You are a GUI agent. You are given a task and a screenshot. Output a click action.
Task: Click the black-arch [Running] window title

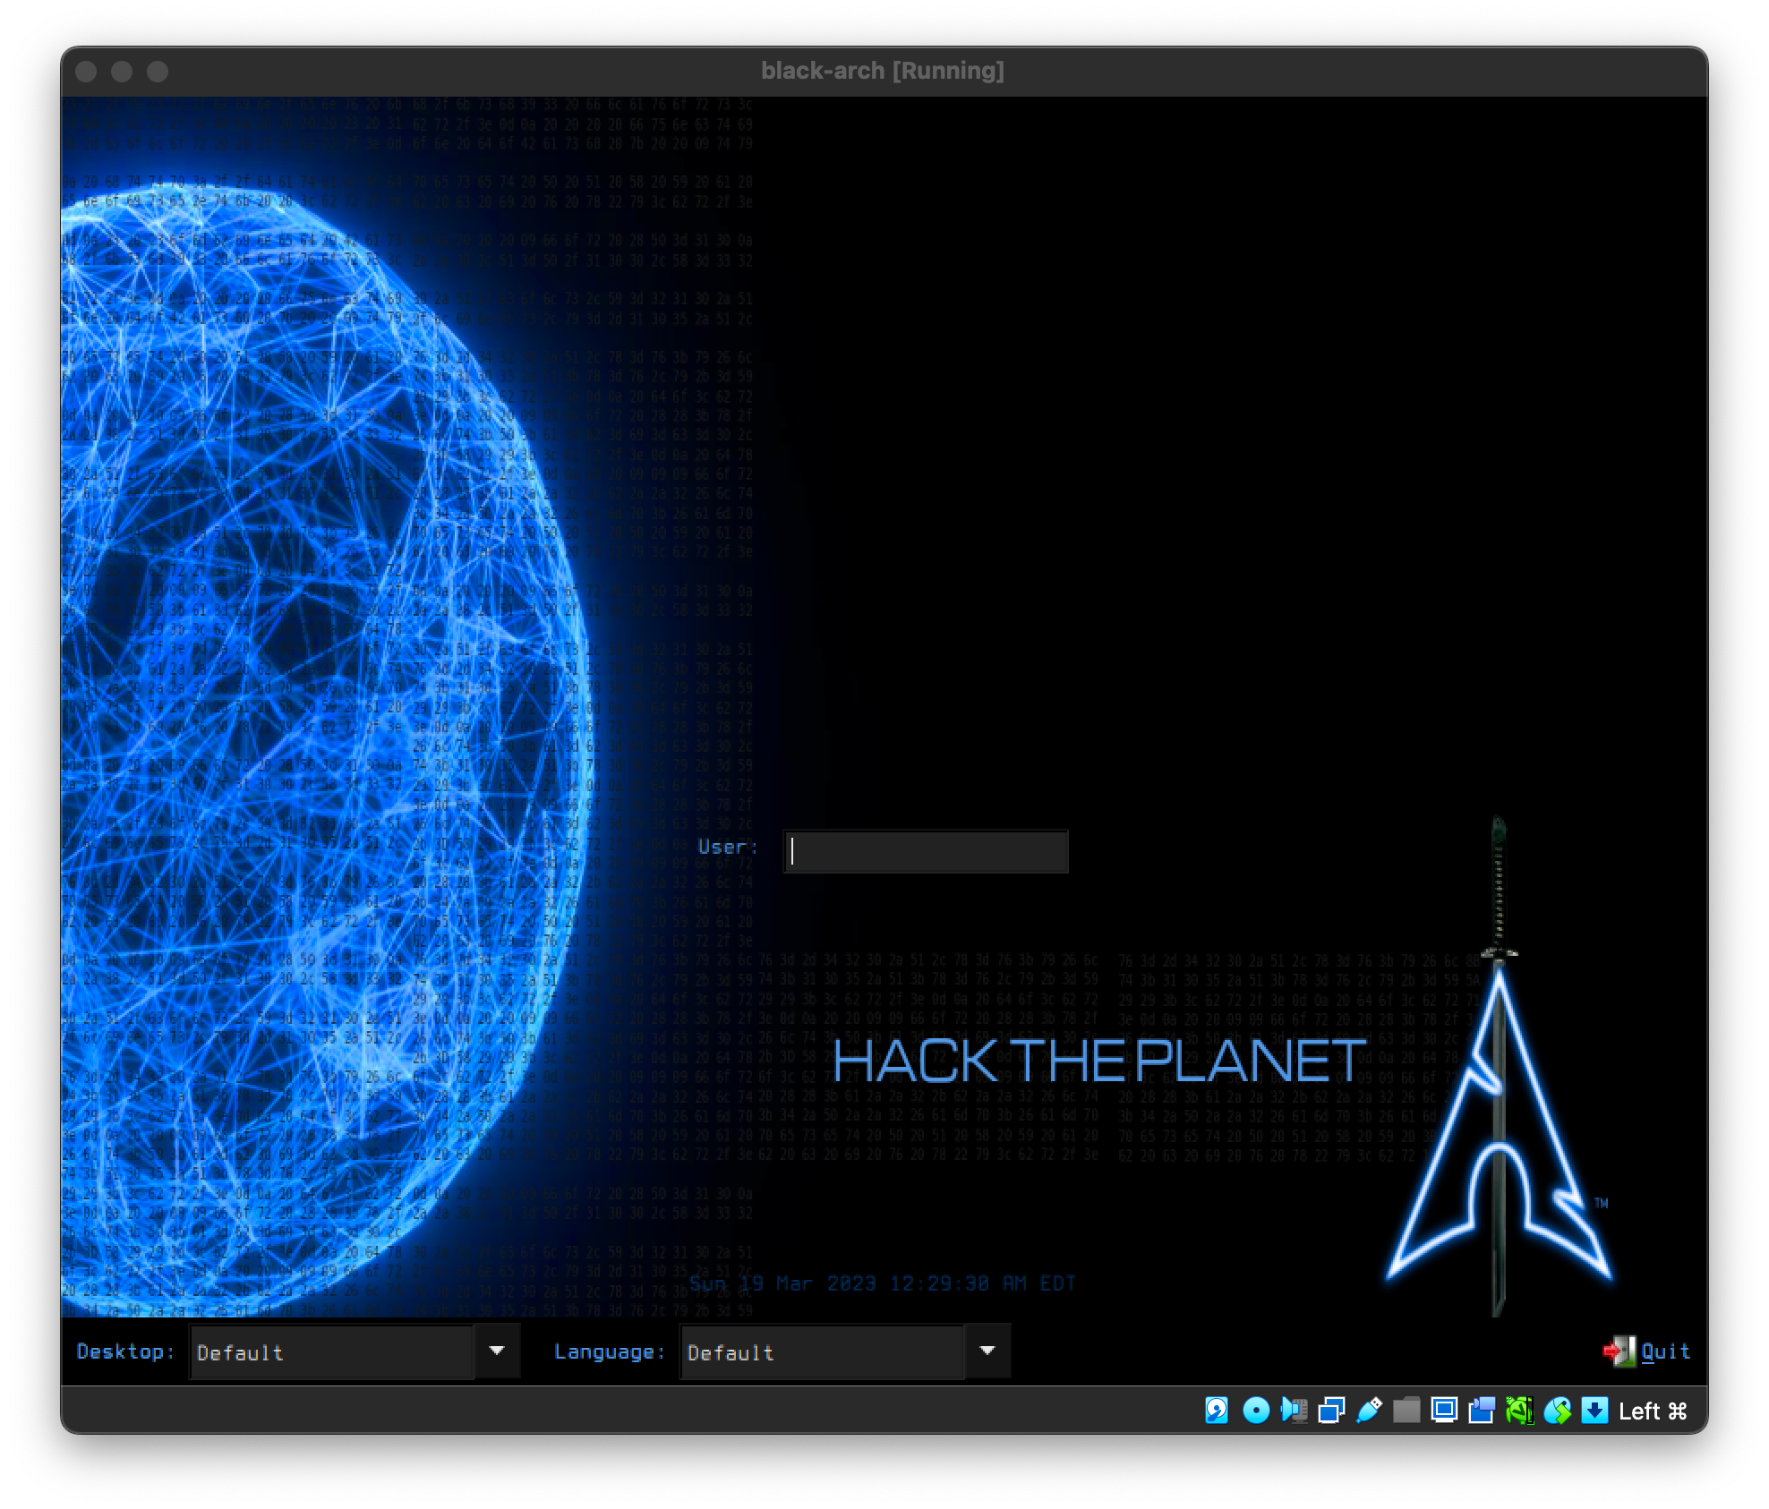(883, 71)
